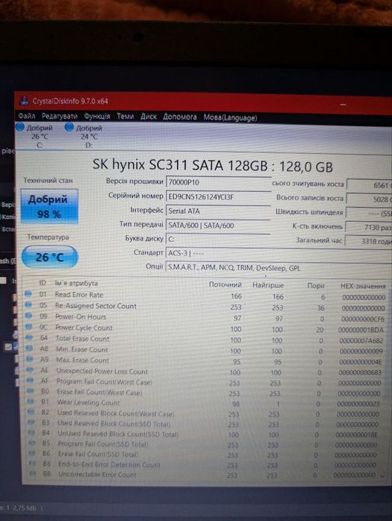This screenshot has height=521, width=392.
Task: Click the status dot for Wear Leveling Count
Action: 30,401
